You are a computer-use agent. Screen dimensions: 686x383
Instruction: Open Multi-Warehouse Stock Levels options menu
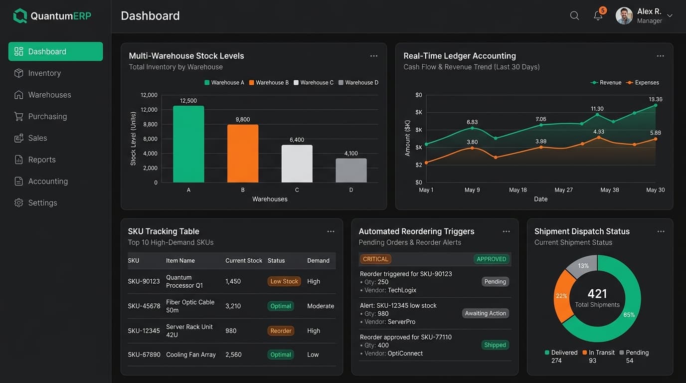tap(374, 56)
